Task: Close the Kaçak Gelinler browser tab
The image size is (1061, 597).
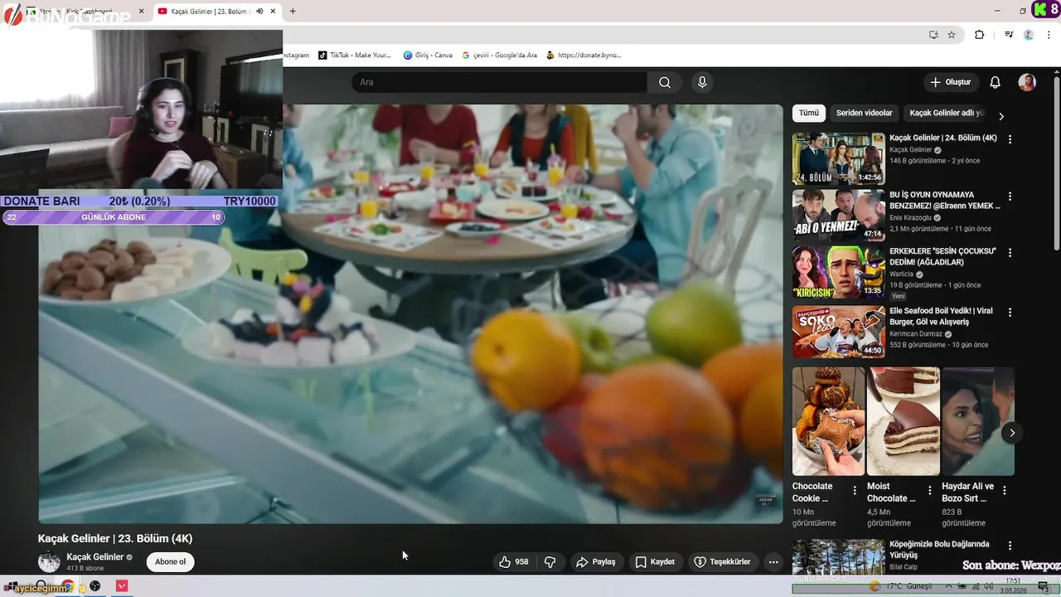Action: tap(273, 12)
